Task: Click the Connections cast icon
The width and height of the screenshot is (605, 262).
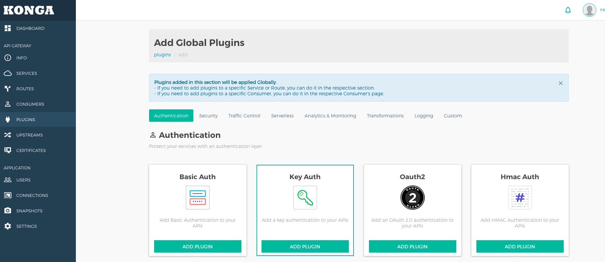Action: [x=8, y=195]
